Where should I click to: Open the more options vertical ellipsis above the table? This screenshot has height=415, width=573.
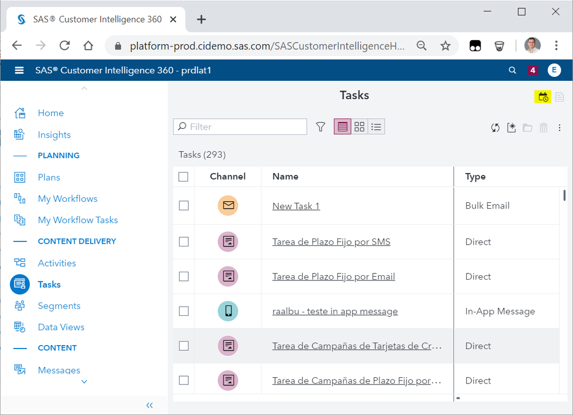pos(560,128)
